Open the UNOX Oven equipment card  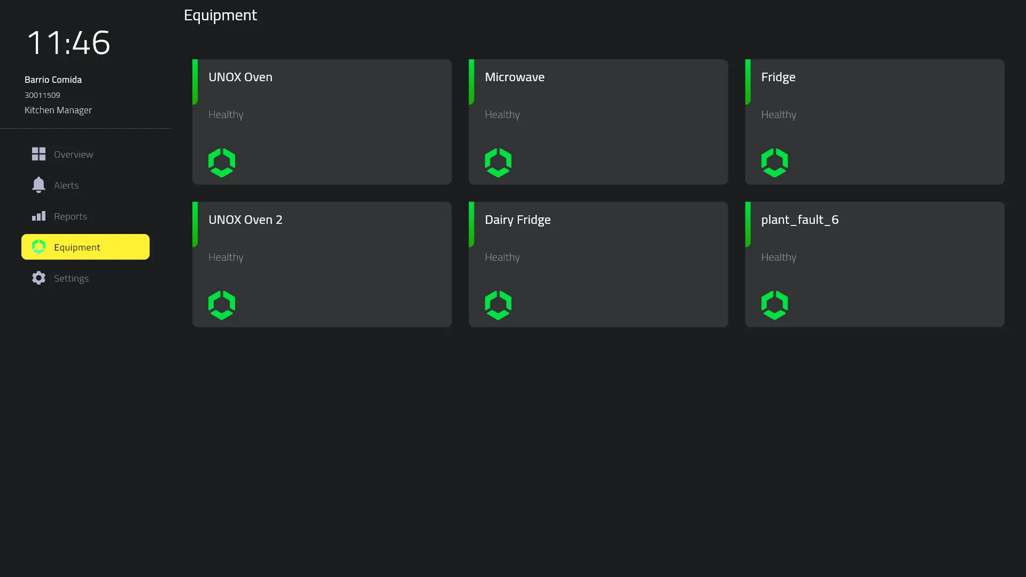tap(322, 122)
